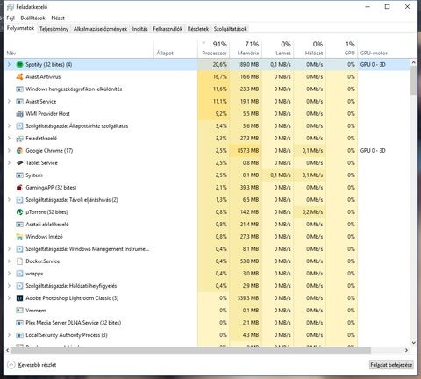
Task: Expand the Tablet Service entry
Action: coord(9,162)
